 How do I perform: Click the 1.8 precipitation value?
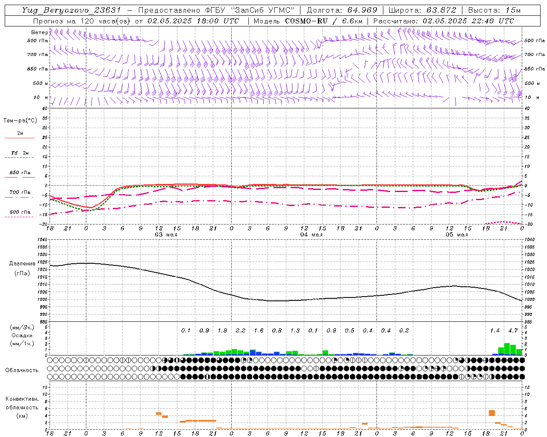tap(222, 331)
